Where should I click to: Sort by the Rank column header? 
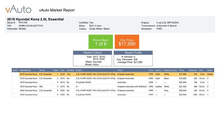(56, 70)
